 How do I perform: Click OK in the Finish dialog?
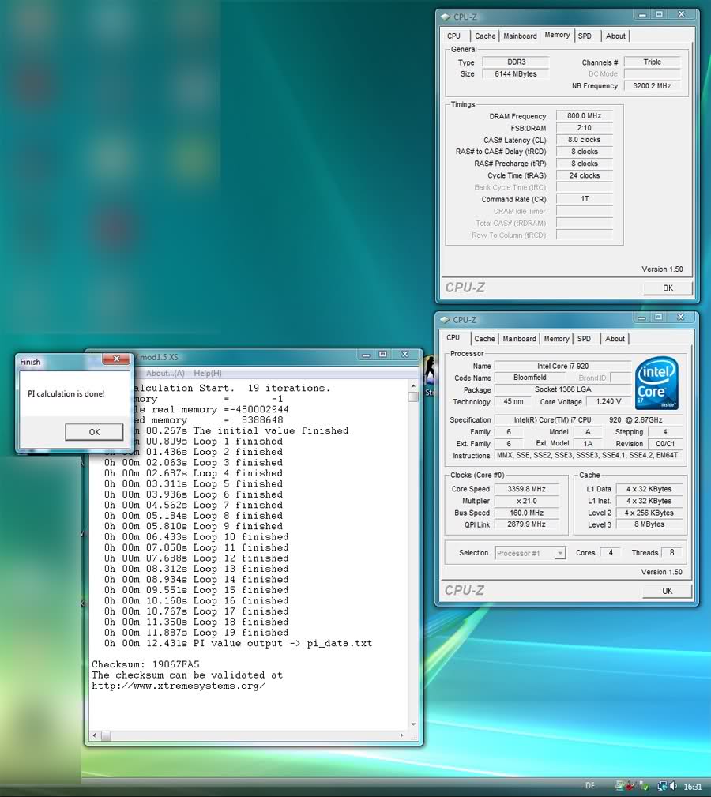click(94, 432)
